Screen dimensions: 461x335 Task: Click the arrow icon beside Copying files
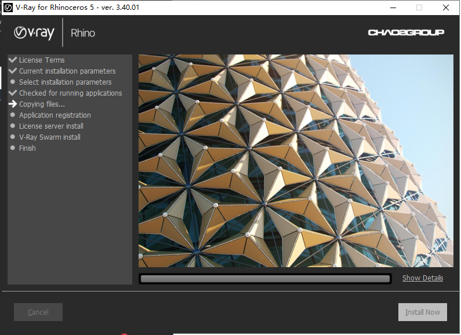pos(13,104)
